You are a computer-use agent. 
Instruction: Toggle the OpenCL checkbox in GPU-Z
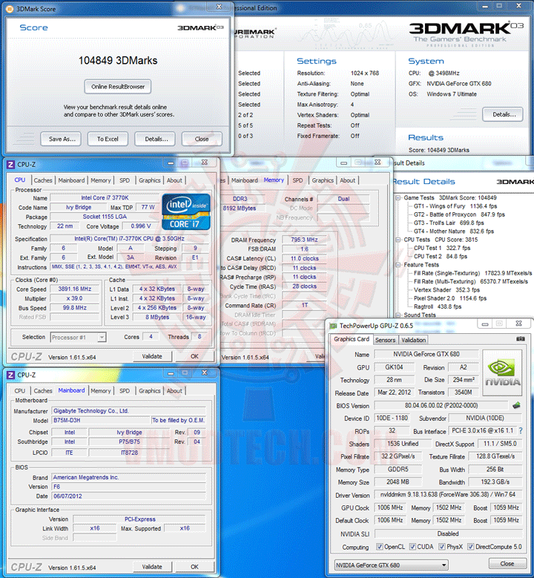click(379, 547)
